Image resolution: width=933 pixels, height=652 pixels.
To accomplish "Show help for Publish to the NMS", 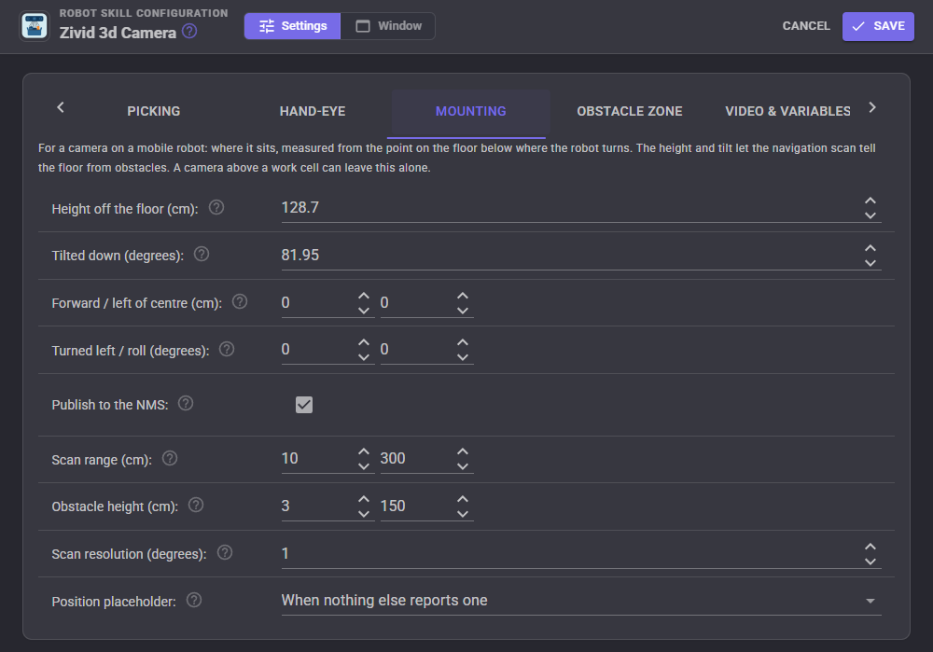I will (x=186, y=404).
